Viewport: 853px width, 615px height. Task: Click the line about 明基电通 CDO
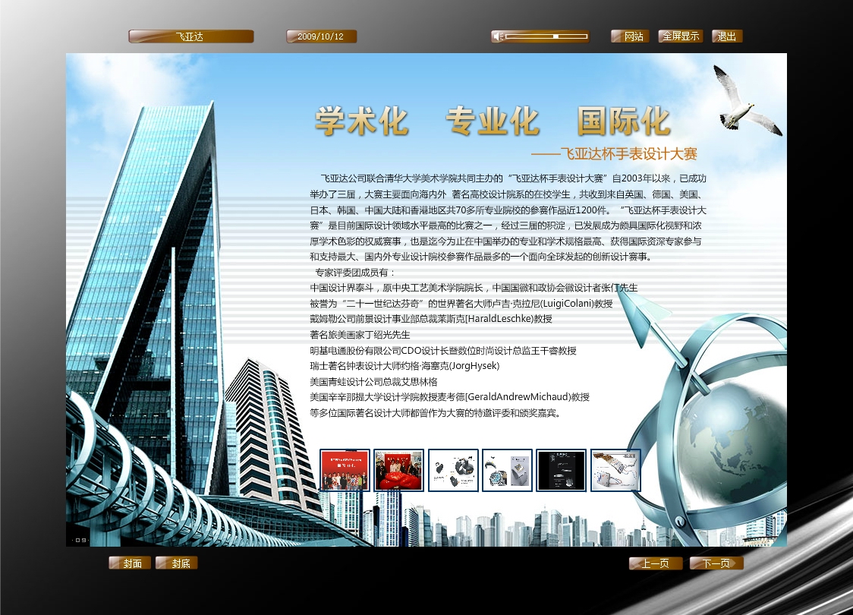443,351
